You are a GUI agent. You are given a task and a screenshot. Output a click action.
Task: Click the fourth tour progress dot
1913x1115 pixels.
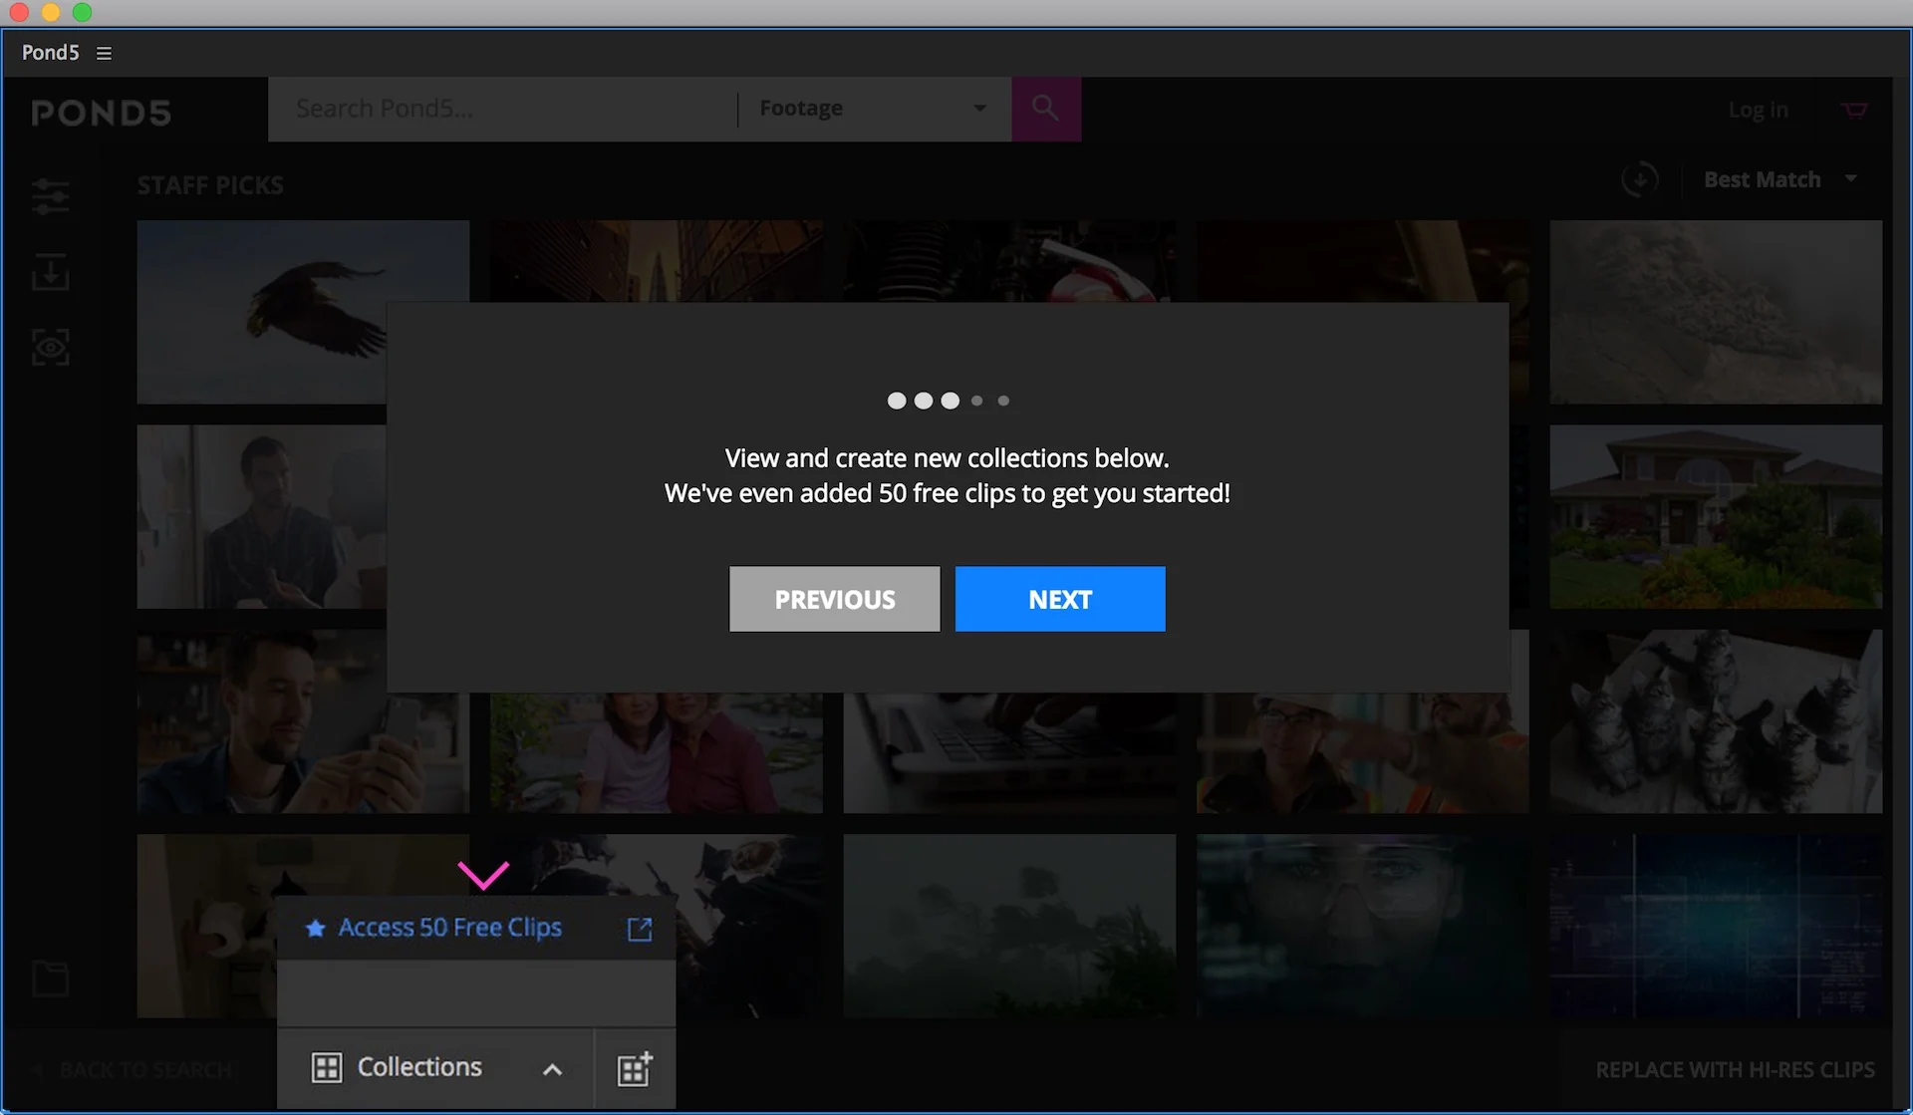[x=976, y=401]
